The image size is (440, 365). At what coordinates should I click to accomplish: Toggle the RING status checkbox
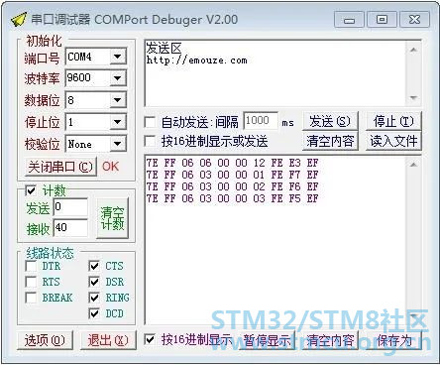[x=94, y=298]
